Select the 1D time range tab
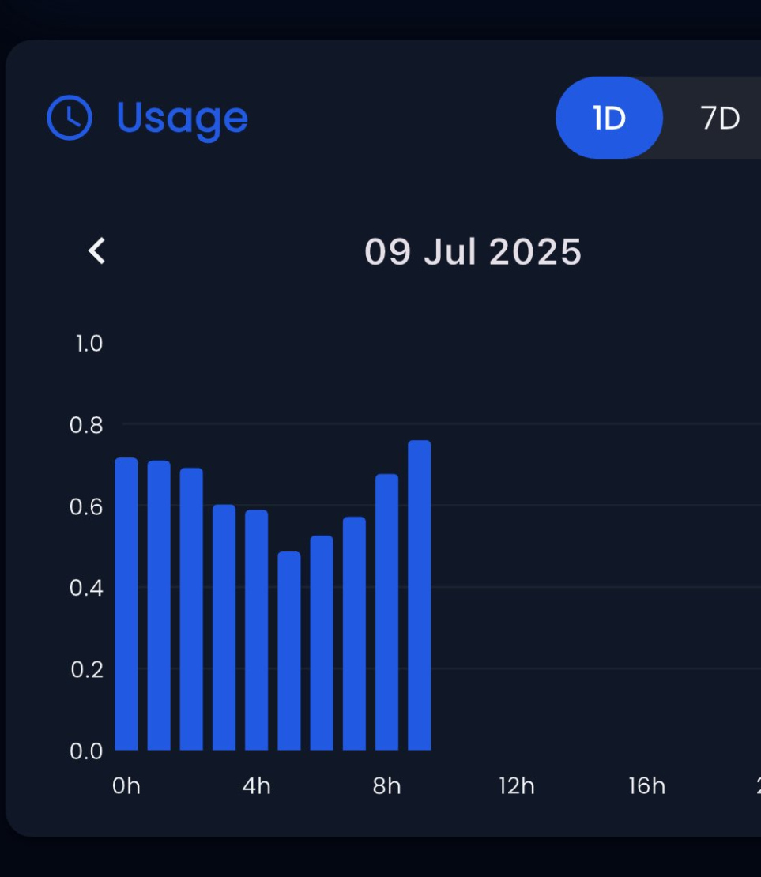The image size is (761, 877). [x=608, y=118]
